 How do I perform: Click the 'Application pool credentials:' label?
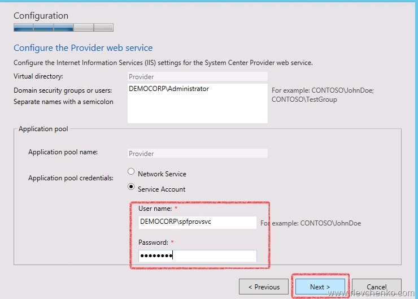click(71, 178)
